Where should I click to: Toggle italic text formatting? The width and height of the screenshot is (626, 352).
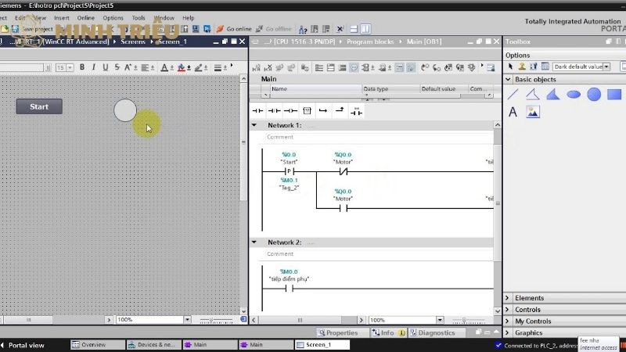[93, 68]
